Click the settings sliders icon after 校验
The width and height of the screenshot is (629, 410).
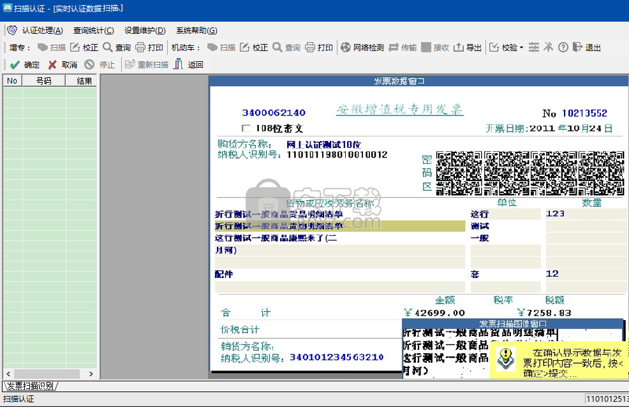(x=533, y=47)
